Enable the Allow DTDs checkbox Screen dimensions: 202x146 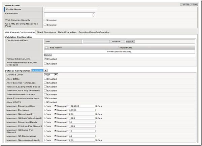45,79
